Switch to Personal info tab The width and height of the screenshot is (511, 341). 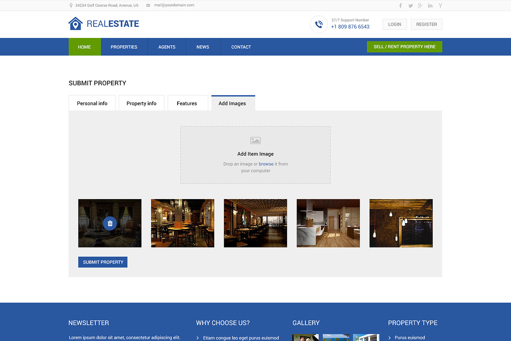92,103
